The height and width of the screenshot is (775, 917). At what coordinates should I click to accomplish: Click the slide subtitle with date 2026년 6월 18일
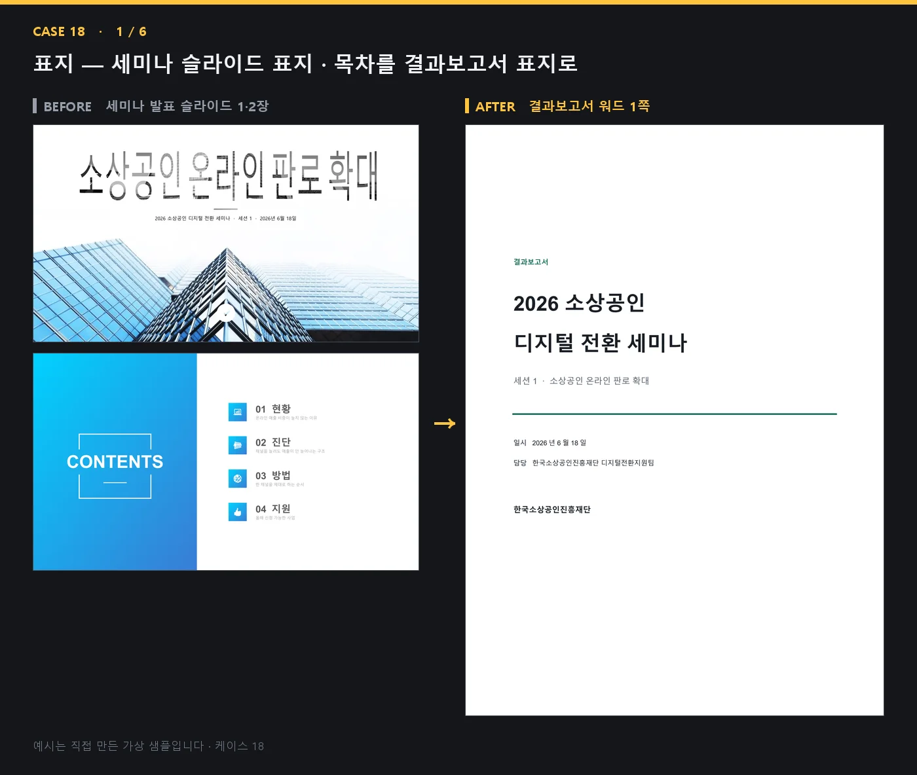(x=225, y=219)
